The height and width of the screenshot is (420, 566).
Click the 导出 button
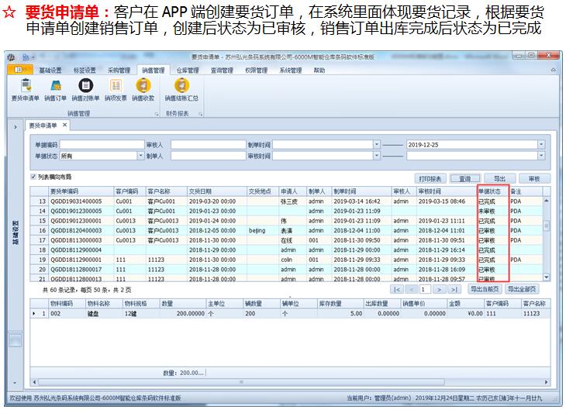tap(499, 178)
